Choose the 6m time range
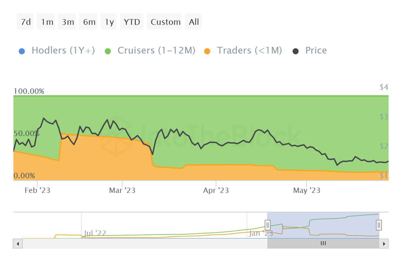The height and width of the screenshot is (268, 402). click(89, 22)
